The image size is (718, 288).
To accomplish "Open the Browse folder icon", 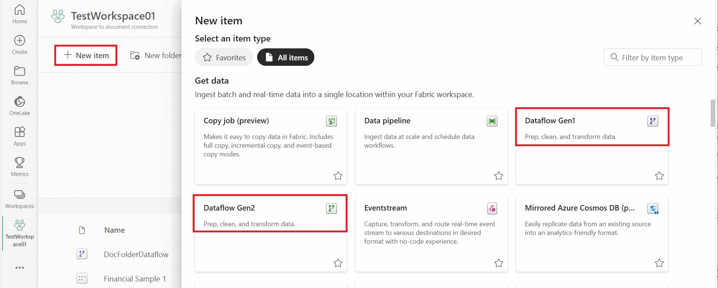I will click(20, 71).
